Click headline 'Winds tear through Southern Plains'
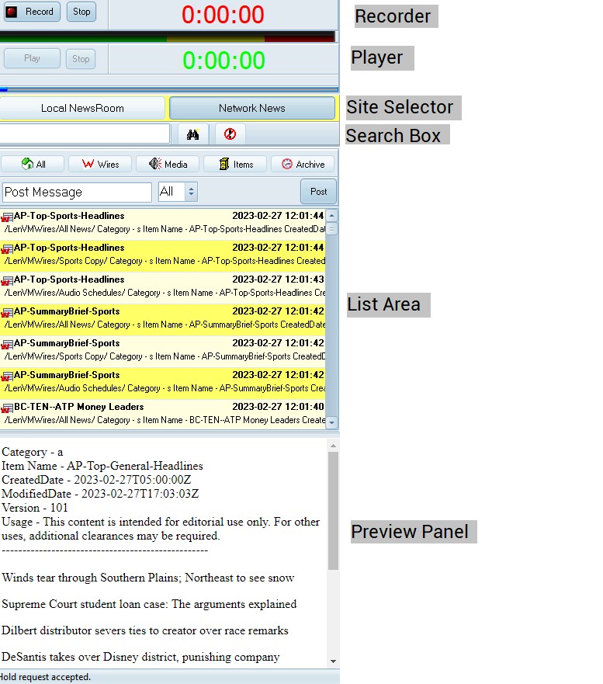This screenshot has height=684, width=603. pyautogui.click(x=148, y=578)
